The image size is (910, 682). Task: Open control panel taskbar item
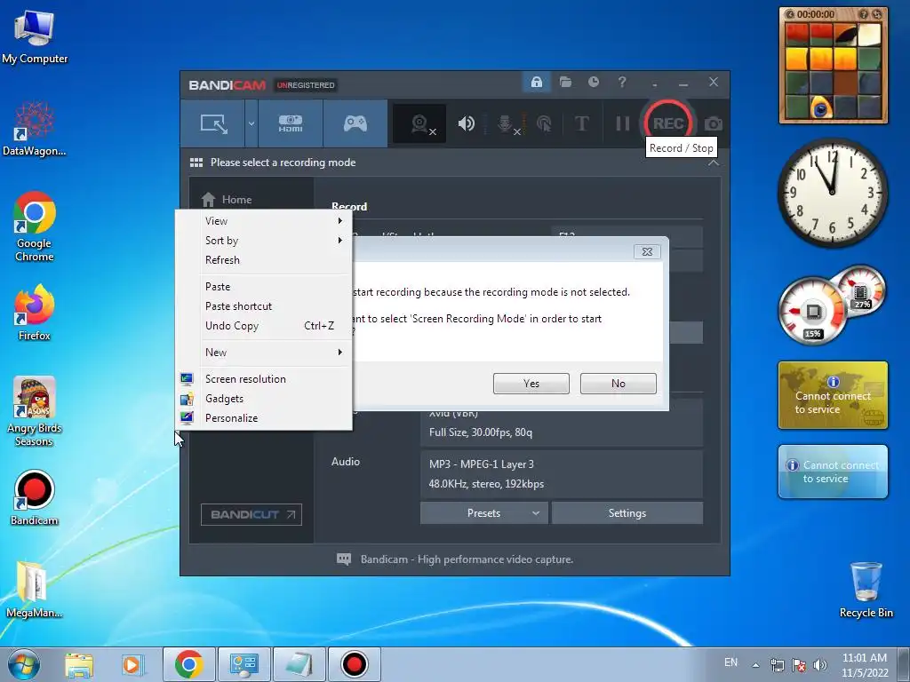(243, 664)
